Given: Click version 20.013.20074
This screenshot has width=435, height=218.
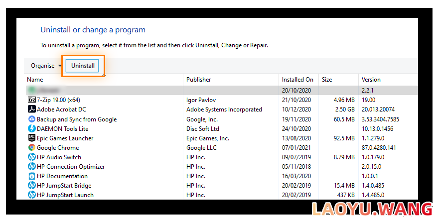Looking at the screenshot, I should (x=378, y=109).
